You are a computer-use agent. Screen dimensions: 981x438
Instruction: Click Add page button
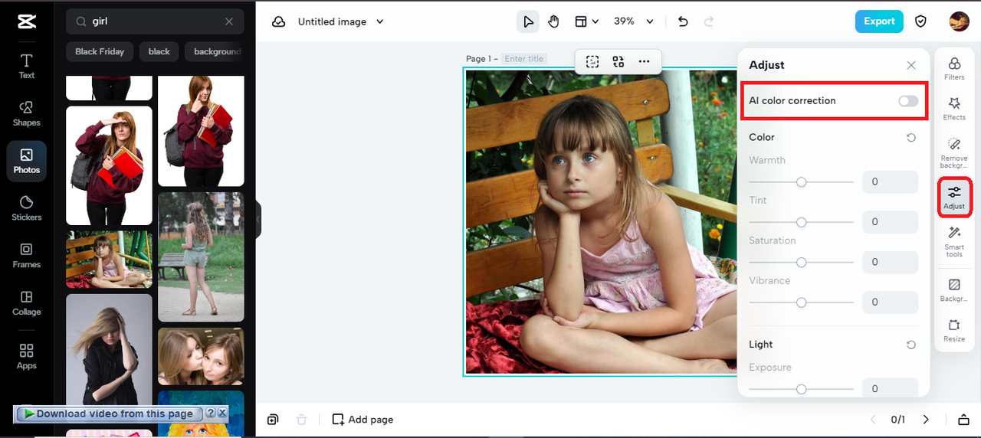click(363, 420)
